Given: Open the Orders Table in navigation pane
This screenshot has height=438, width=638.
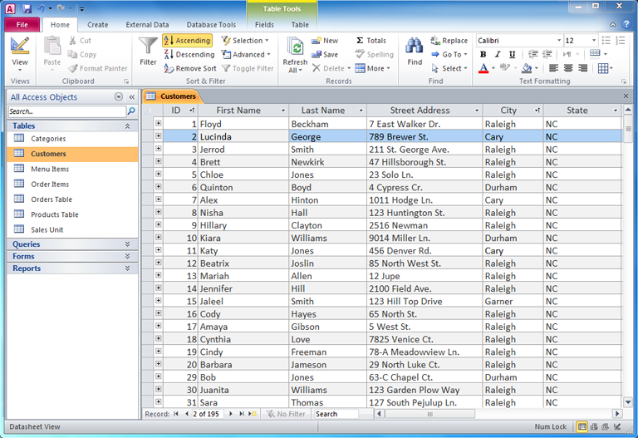Looking at the screenshot, I should tap(52, 199).
